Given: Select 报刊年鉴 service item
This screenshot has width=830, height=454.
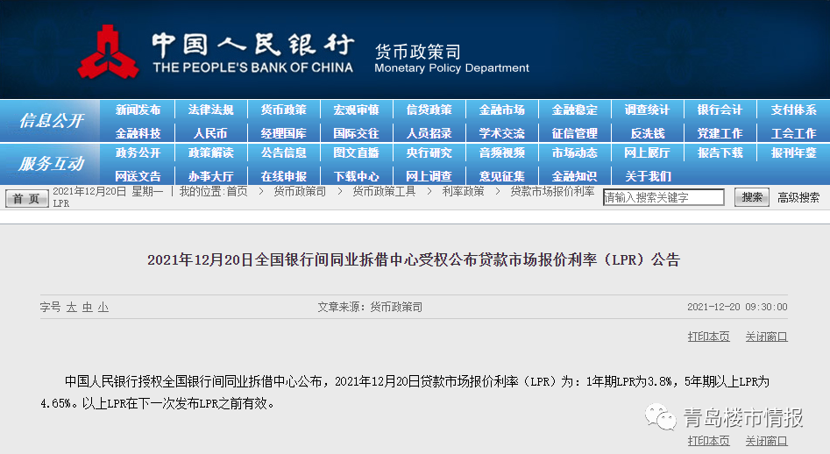Looking at the screenshot, I should point(793,153).
